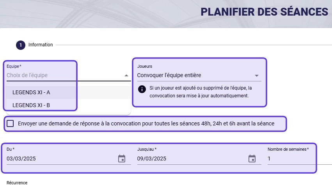Expand the Joueurs dropdown arrow

click(x=257, y=76)
